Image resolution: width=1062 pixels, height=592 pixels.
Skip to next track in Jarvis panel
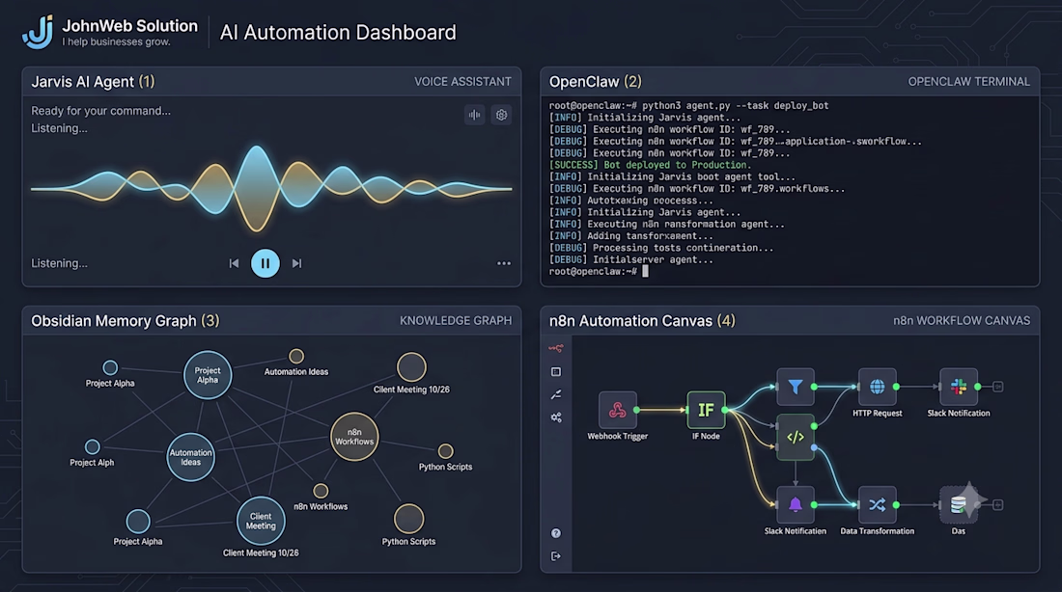pyautogui.click(x=296, y=263)
